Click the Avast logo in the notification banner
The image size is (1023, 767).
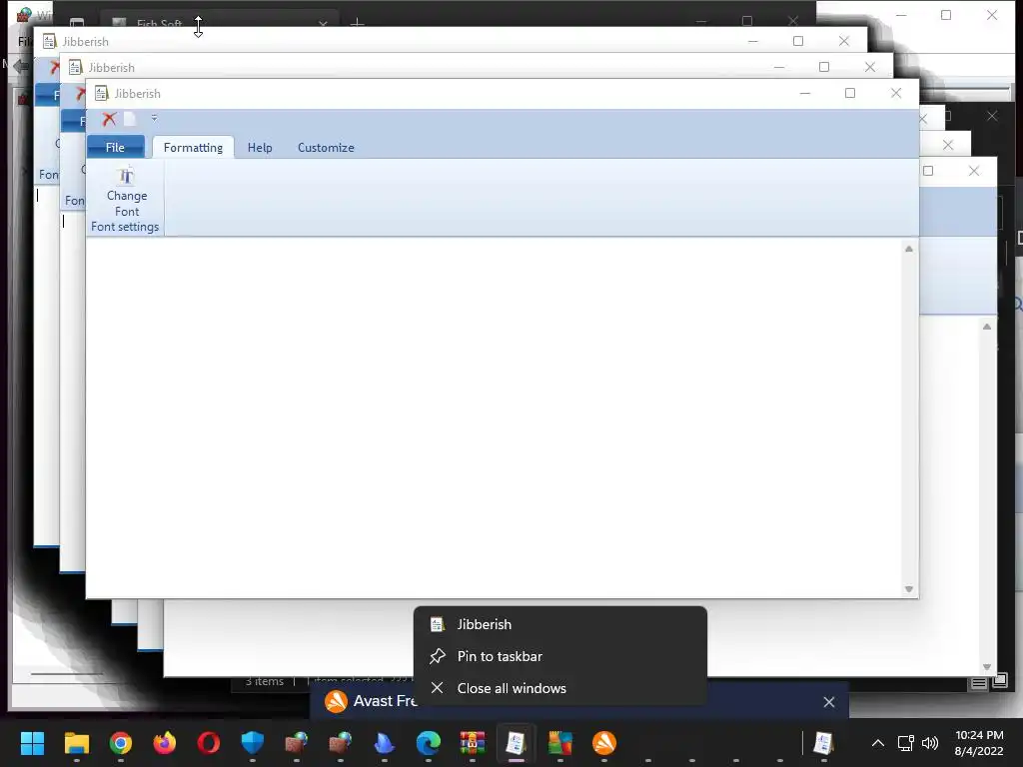click(x=336, y=702)
